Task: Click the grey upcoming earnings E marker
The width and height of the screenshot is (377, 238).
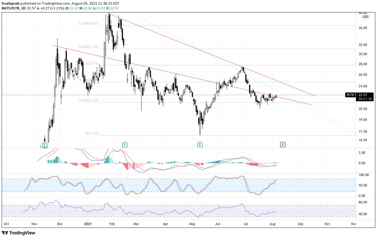Action: 283,145
